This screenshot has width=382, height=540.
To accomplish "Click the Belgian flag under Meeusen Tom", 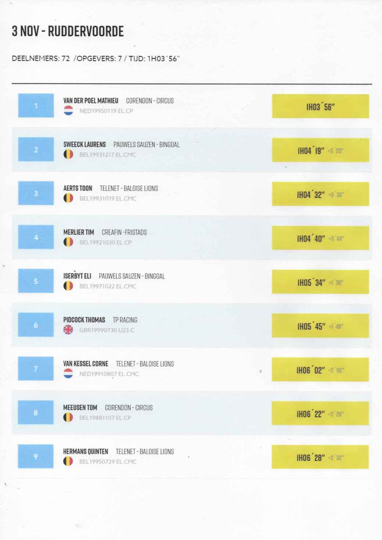I will pos(68,417).
